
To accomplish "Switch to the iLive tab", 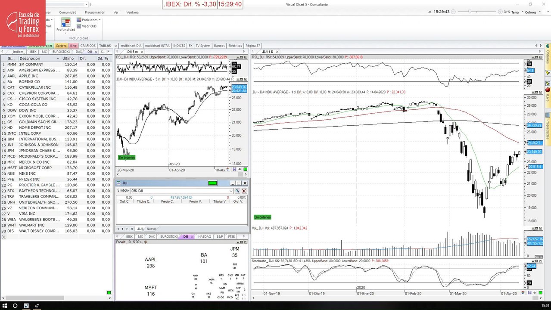I will (x=73, y=46).
